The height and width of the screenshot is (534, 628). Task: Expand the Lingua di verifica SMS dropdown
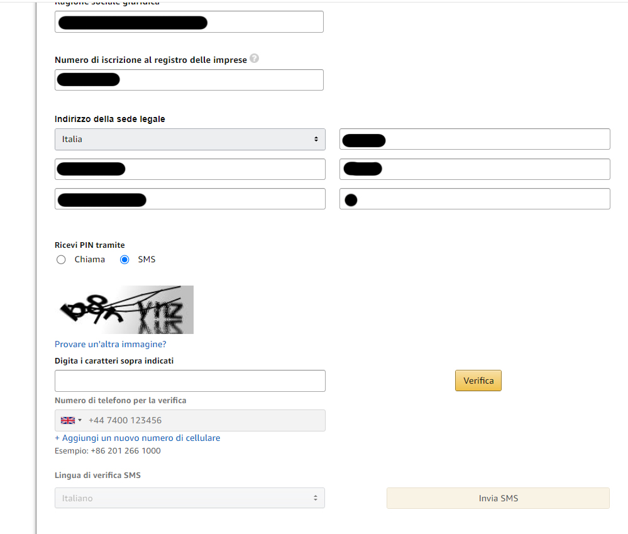pyautogui.click(x=190, y=498)
